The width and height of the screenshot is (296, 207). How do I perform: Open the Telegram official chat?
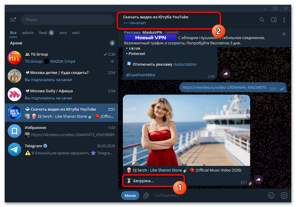[62, 149]
